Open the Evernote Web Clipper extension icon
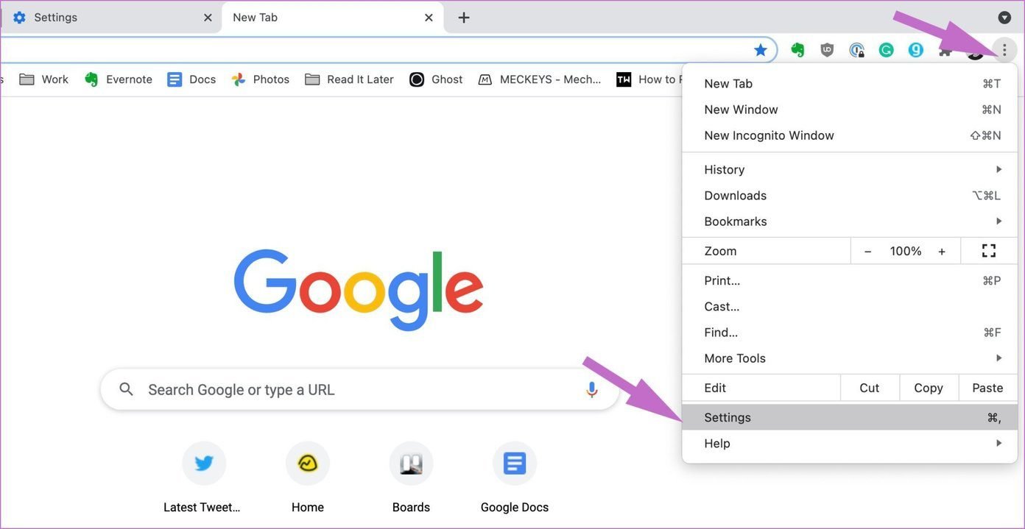This screenshot has height=529, width=1025. 797,50
